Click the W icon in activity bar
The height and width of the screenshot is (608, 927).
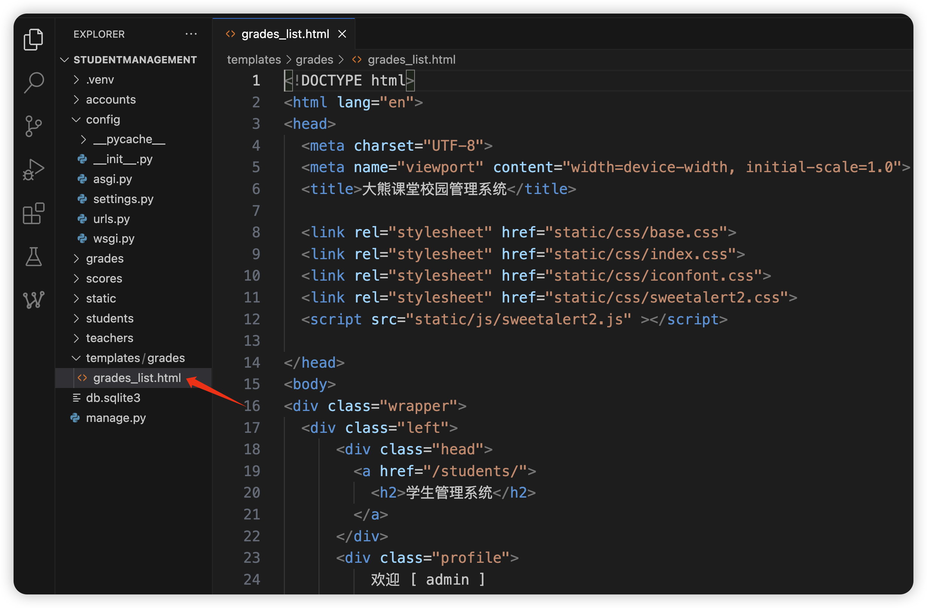[x=34, y=300]
